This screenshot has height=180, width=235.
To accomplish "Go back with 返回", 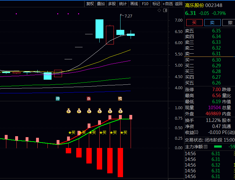I will click(x=178, y=3).
